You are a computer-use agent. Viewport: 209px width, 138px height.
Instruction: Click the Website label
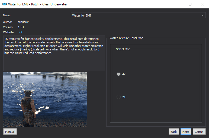pyautogui.click(x=8, y=32)
